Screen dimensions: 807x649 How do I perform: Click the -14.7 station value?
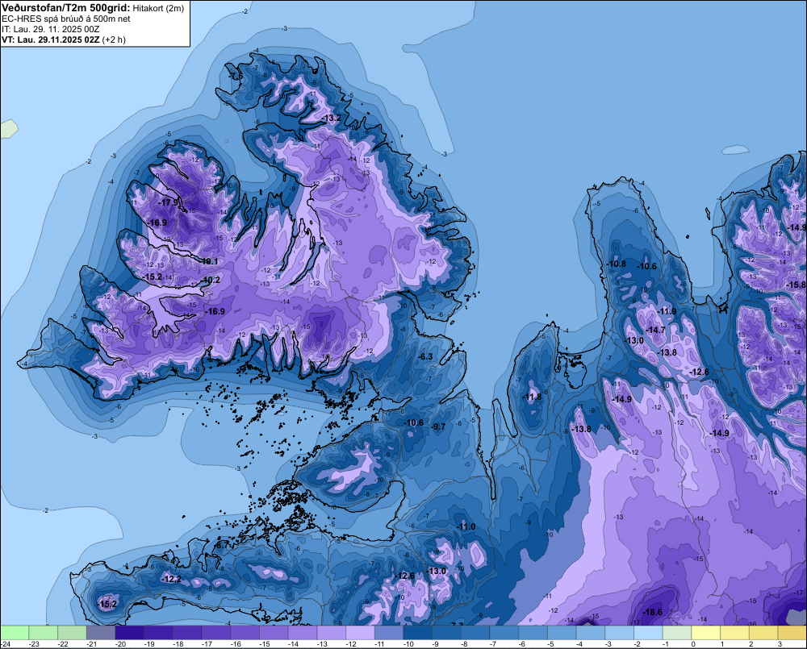[655, 331]
